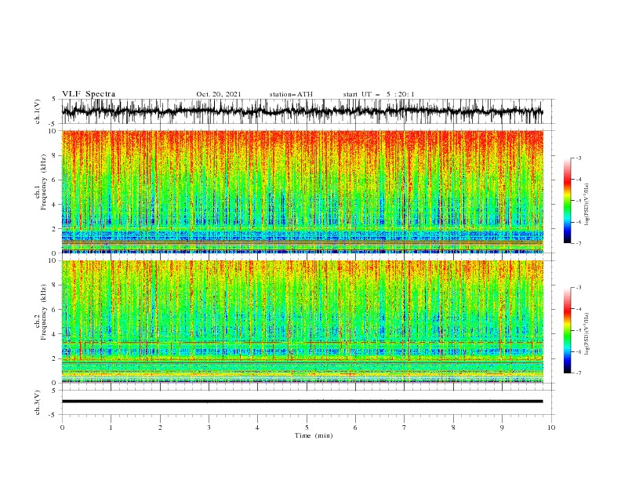Click the time axis tick label '1'
This screenshot has height=480, width=621.
[x=111, y=427]
